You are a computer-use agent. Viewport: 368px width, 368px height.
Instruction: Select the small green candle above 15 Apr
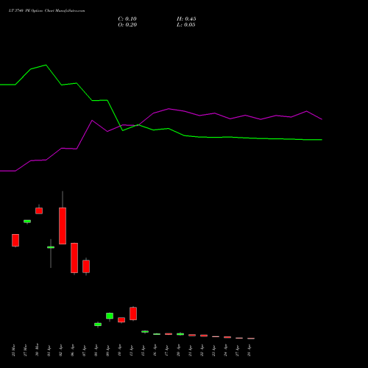145,331
